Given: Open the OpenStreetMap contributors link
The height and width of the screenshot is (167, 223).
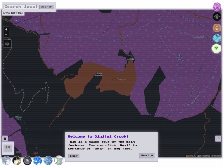Looking at the screenshot, I should 209,156.
